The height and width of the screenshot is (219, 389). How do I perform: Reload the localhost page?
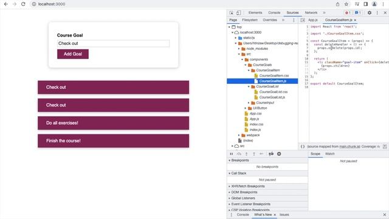(x=23, y=4)
